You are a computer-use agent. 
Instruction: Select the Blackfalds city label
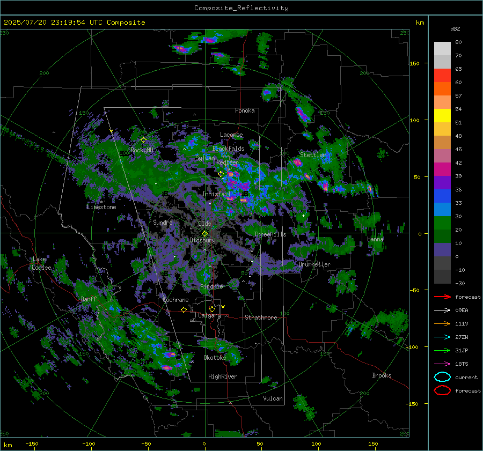point(228,149)
